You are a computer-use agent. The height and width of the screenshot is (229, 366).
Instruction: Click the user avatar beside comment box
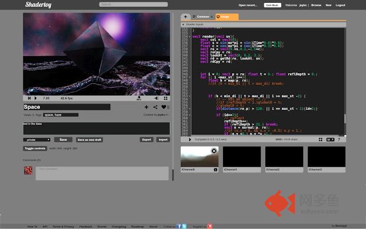[x=28, y=171]
